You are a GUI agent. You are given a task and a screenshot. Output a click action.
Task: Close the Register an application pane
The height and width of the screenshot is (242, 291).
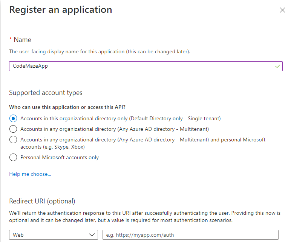[x=282, y=10]
